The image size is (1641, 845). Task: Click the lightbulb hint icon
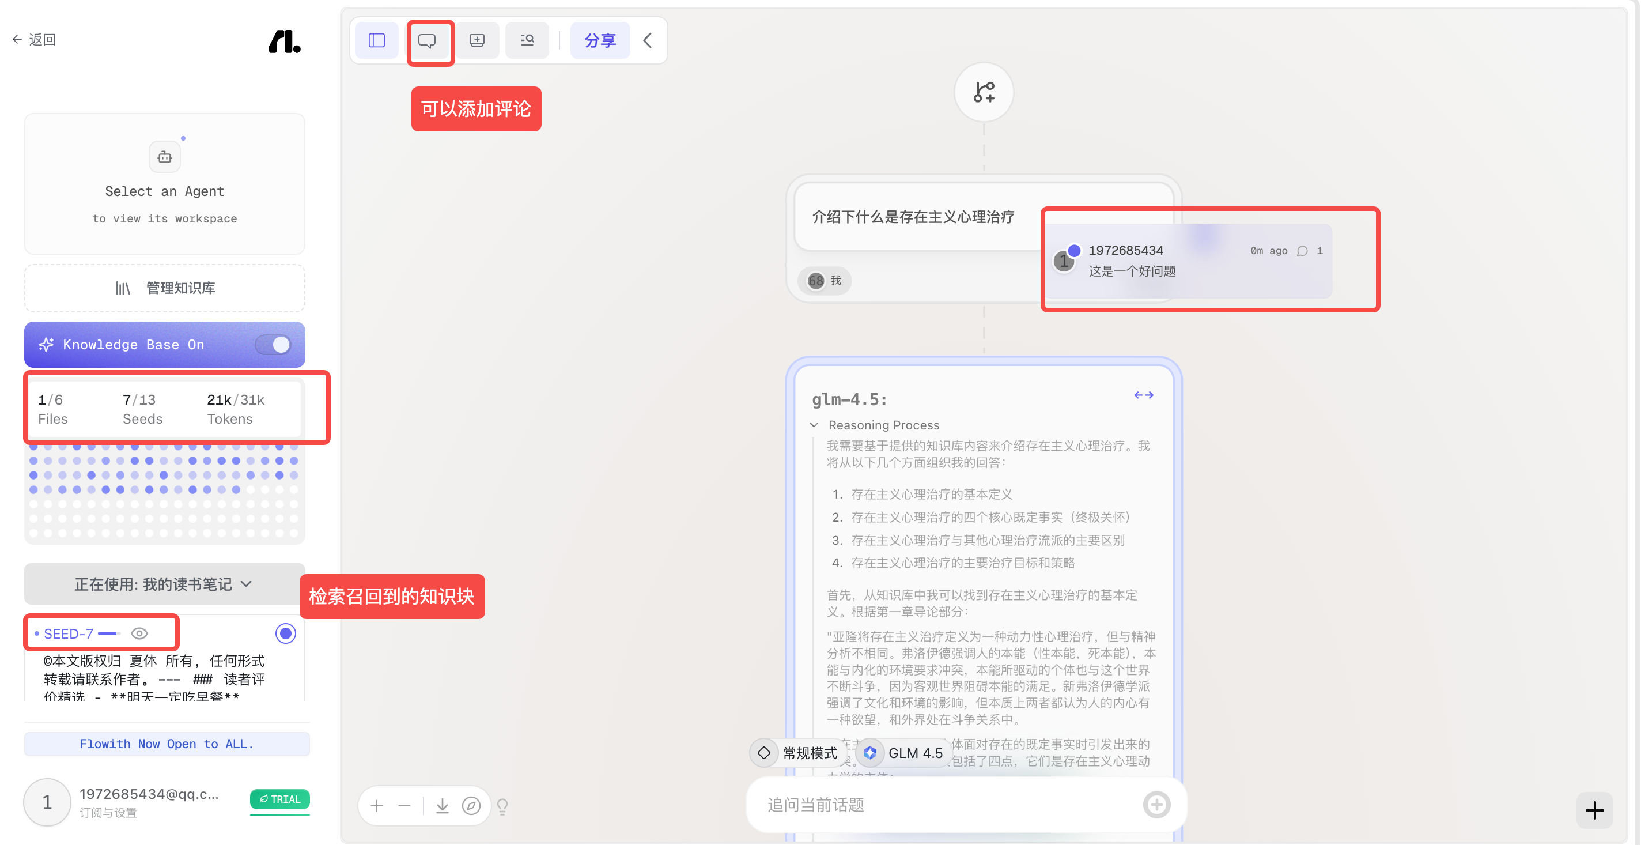[502, 807]
